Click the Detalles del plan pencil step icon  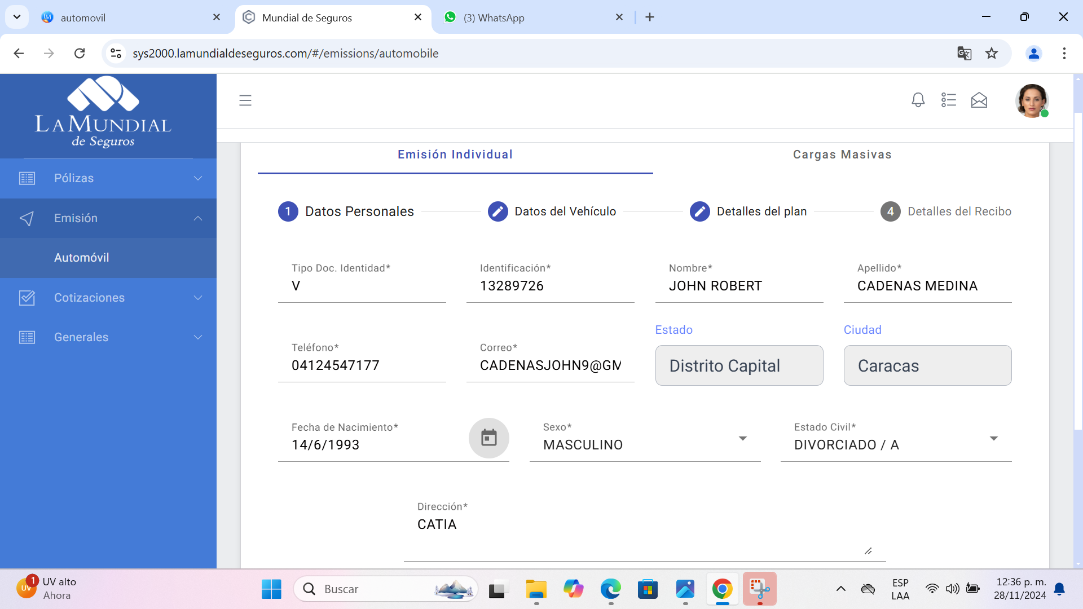point(699,211)
